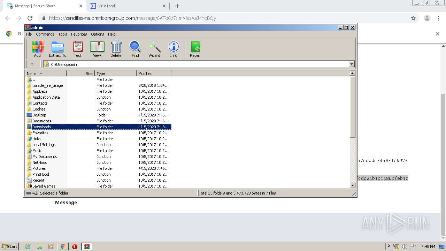Open Chrome profile avatar
The width and height of the screenshot is (446, 251).
427,18
